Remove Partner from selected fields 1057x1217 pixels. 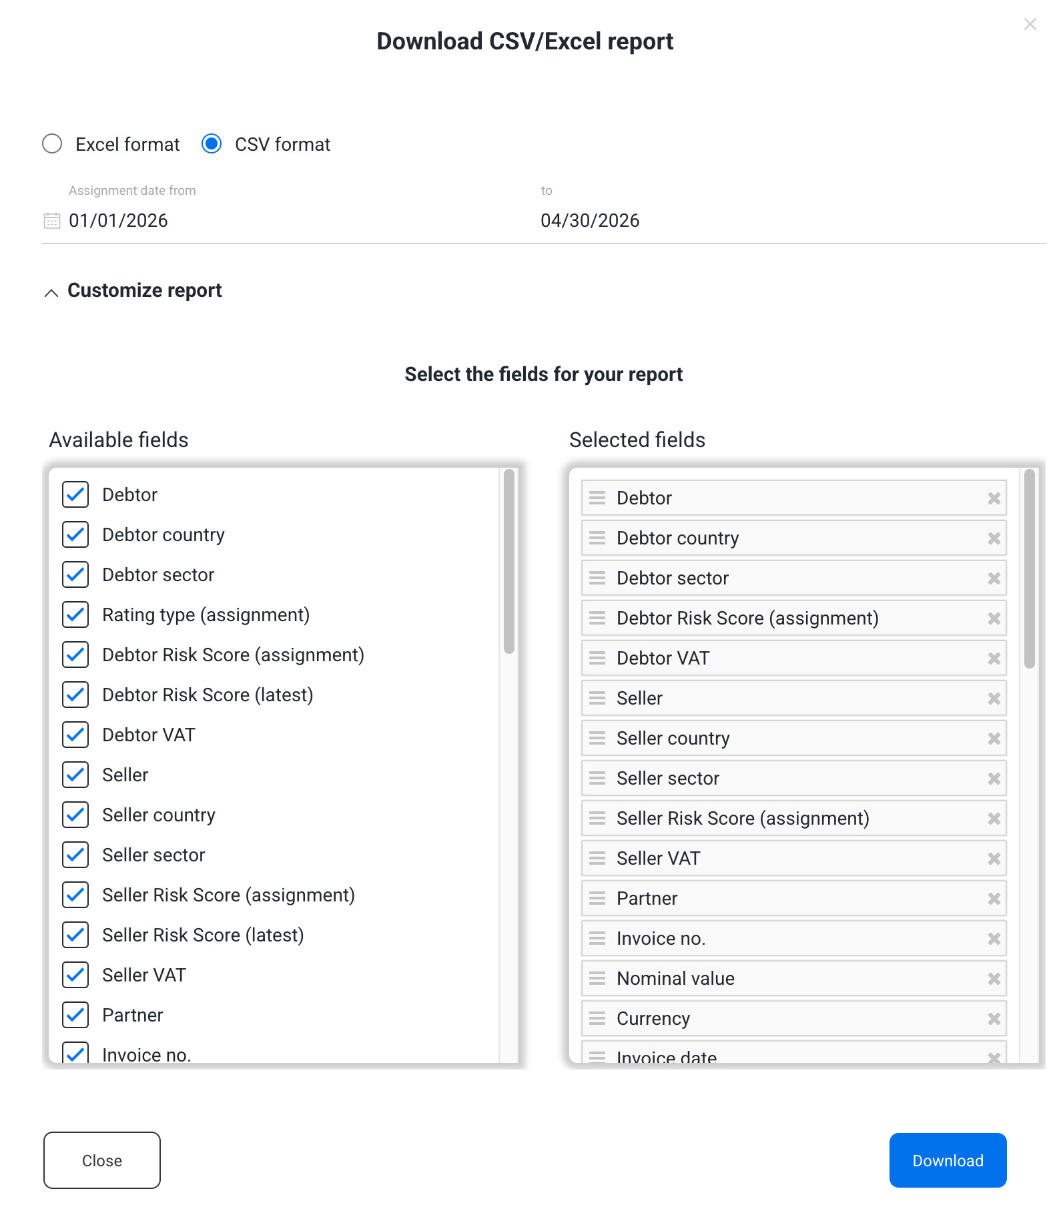point(994,899)
